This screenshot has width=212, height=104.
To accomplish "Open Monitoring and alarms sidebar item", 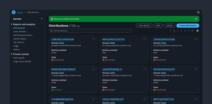I will tap(23, 35).
